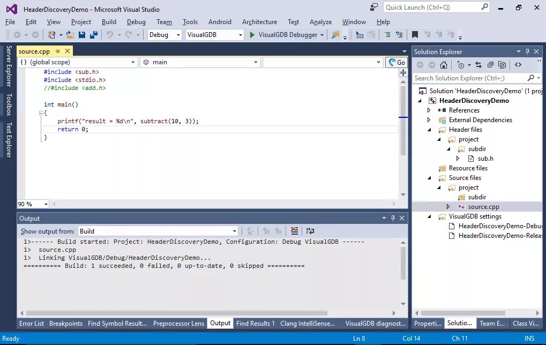Open the Tools menu
Viewport: 546px width, 345px height.
[190, 21]
